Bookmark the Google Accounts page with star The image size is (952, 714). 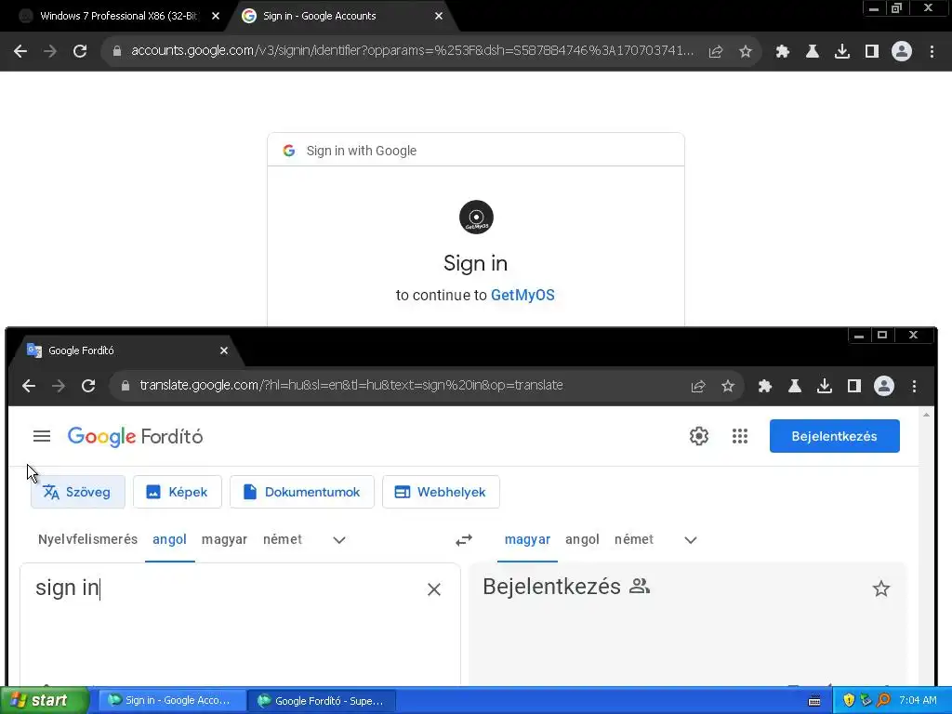click(746, 52)
